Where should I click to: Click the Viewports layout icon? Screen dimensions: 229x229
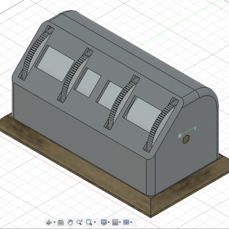126,222
